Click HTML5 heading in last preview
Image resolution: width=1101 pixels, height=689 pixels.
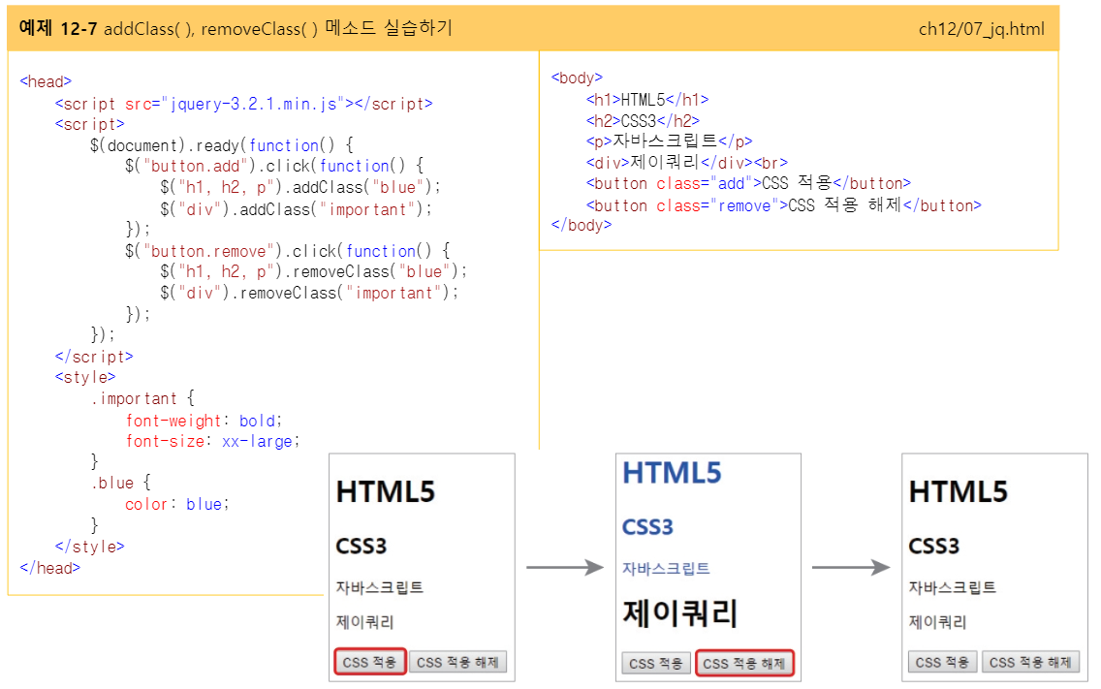pyautogui.click(x=959, y=491)
